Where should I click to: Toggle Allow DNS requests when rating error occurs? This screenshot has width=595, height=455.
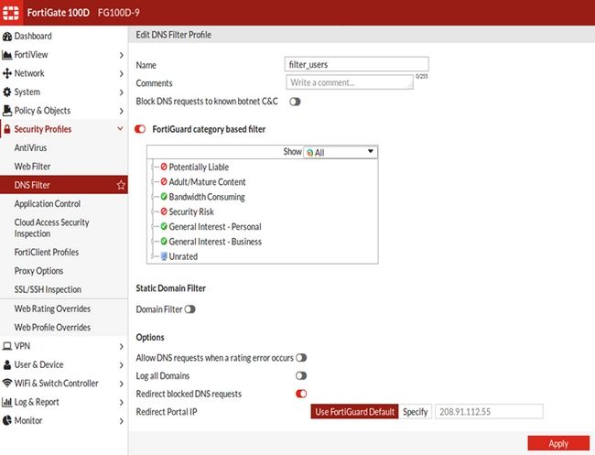pyautogui.click(x=301, y=358)
